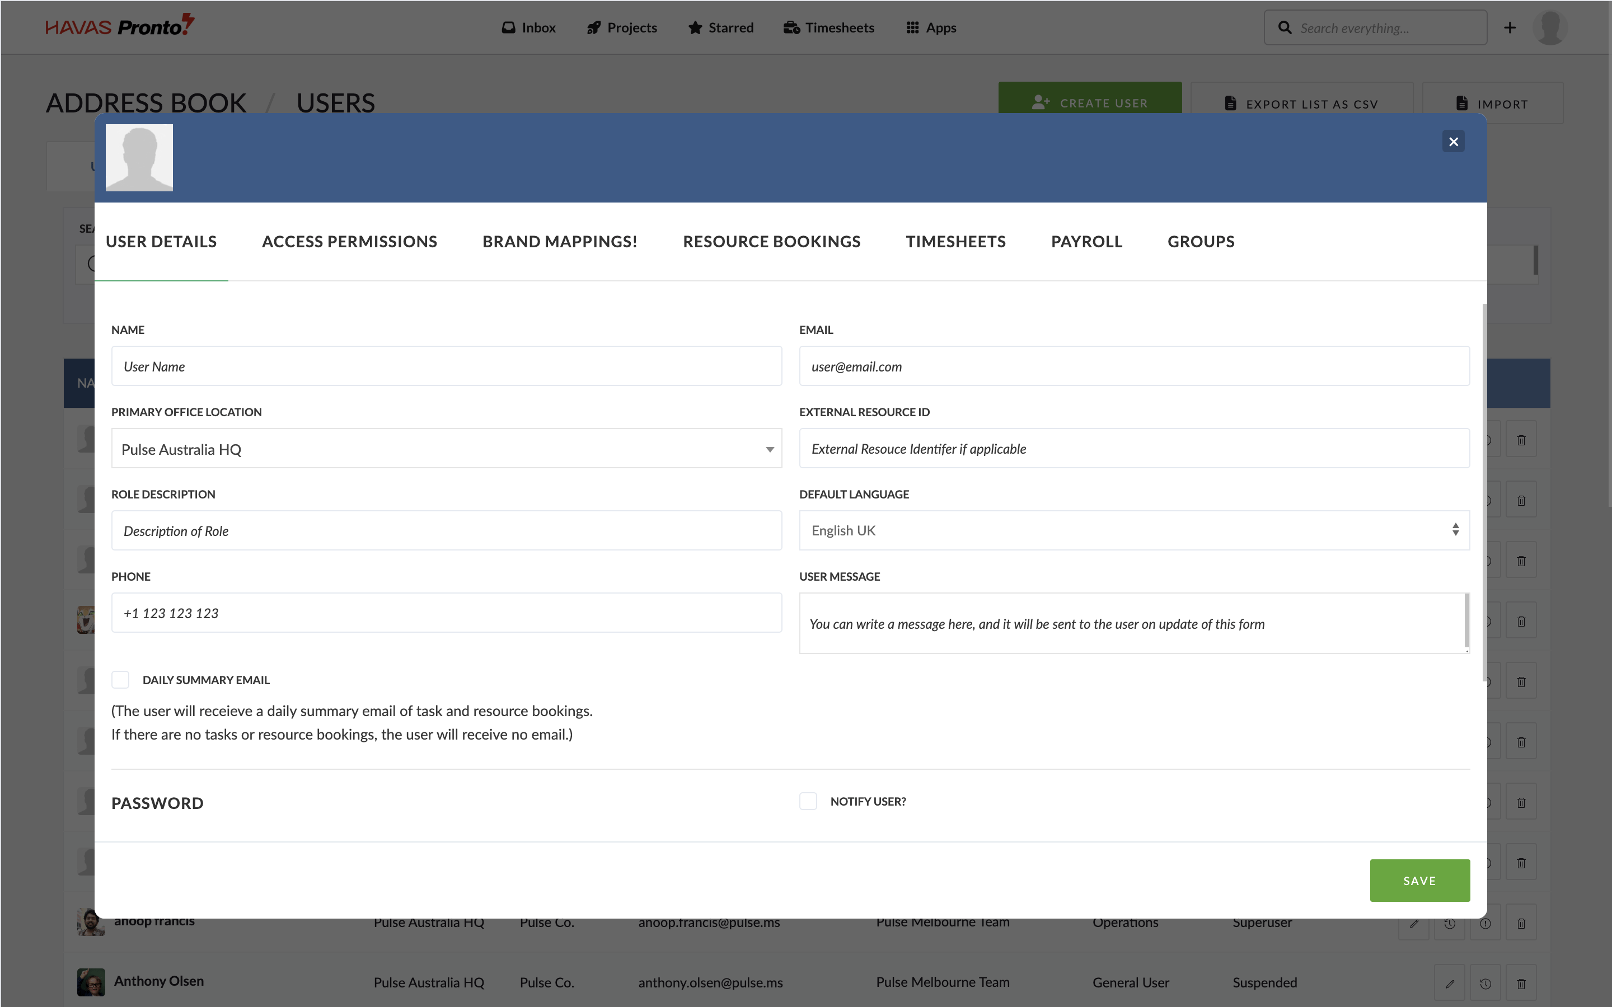The height and width of the screenshot is (1007, 1612).
Task: Expand the Primary Office Location dropdown
Action: pyautogui.click(x=446, y=448)
